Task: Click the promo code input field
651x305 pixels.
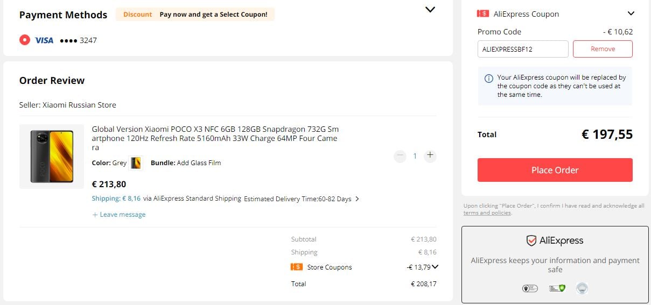Action: point(523,49)
